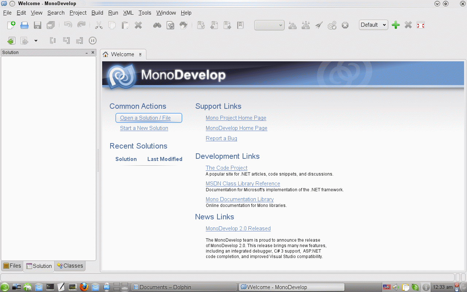Click the Debug gears icon
Image resolution: width=467 pixels, height=292 pixels.
click(332, 25)
